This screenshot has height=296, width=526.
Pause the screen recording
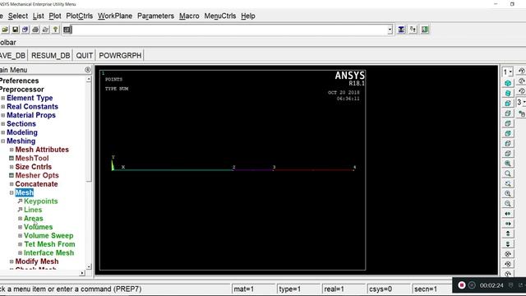472,285
